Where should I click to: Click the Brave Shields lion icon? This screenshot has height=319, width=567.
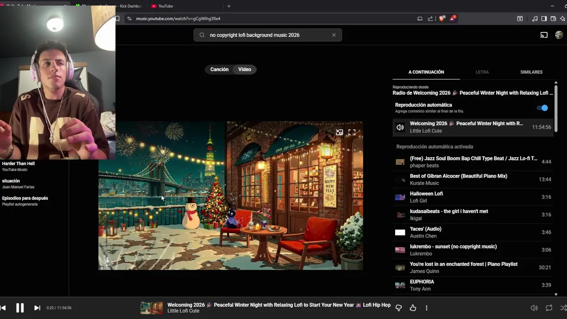click(x=442, y=19)
